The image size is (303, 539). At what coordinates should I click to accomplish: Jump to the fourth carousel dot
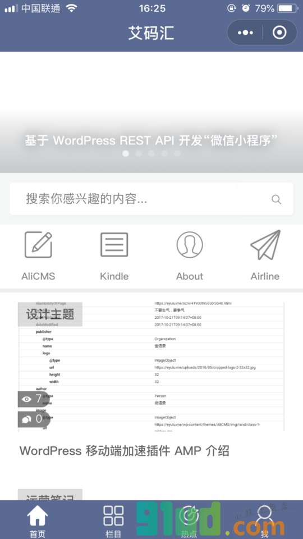pyautogui.click(x=164, y=154)
